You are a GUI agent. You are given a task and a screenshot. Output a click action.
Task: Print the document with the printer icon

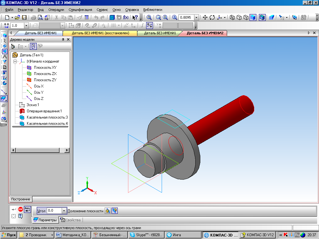tap(34, 17)
